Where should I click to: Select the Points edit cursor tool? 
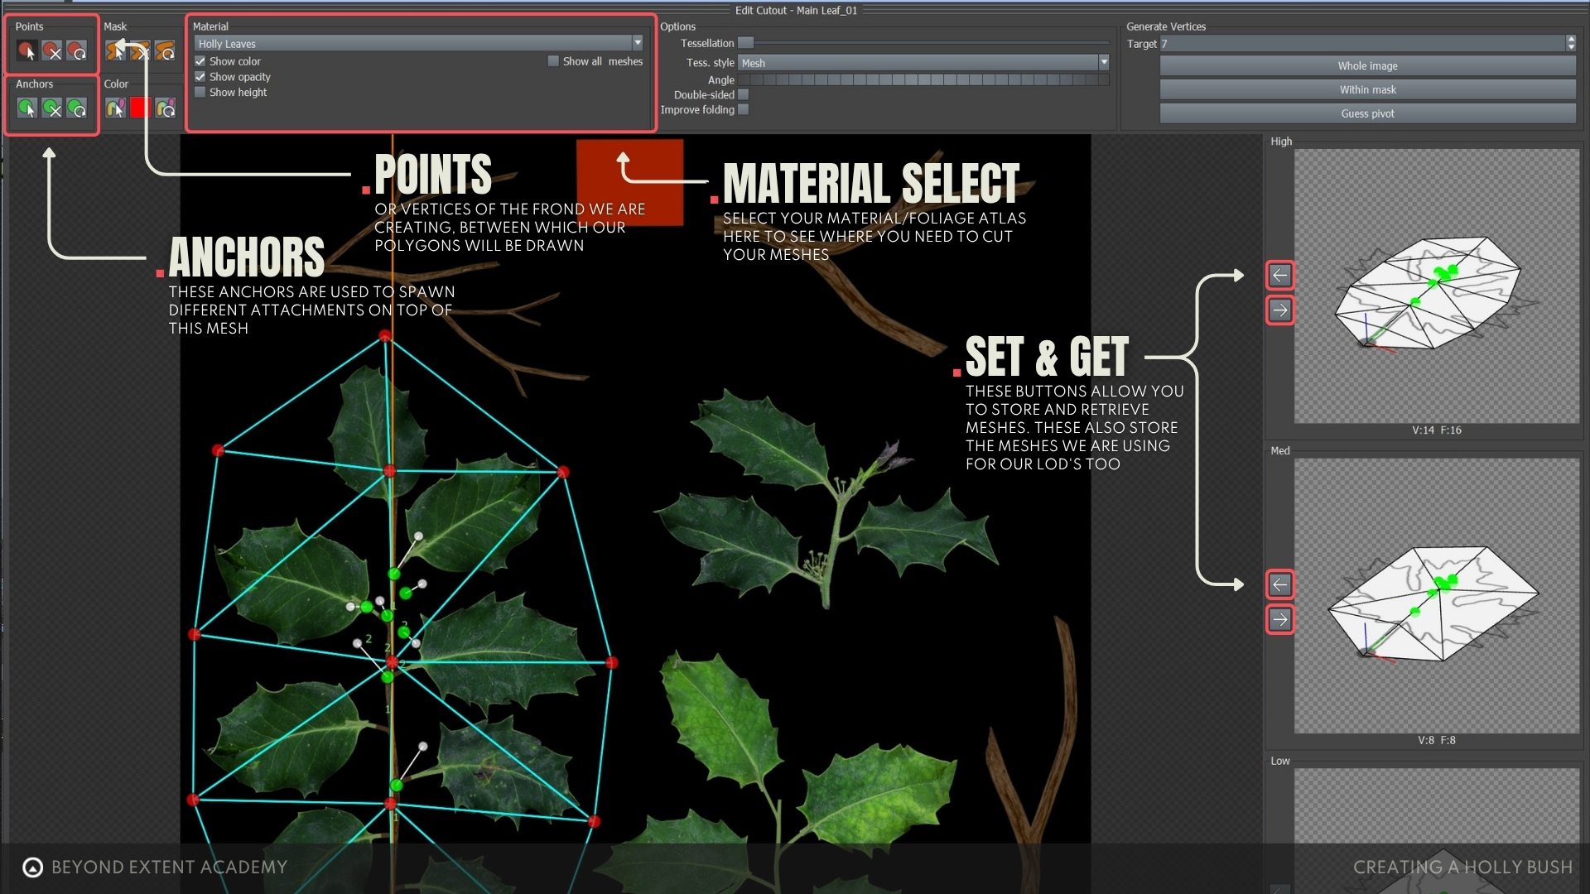[26, 51]
